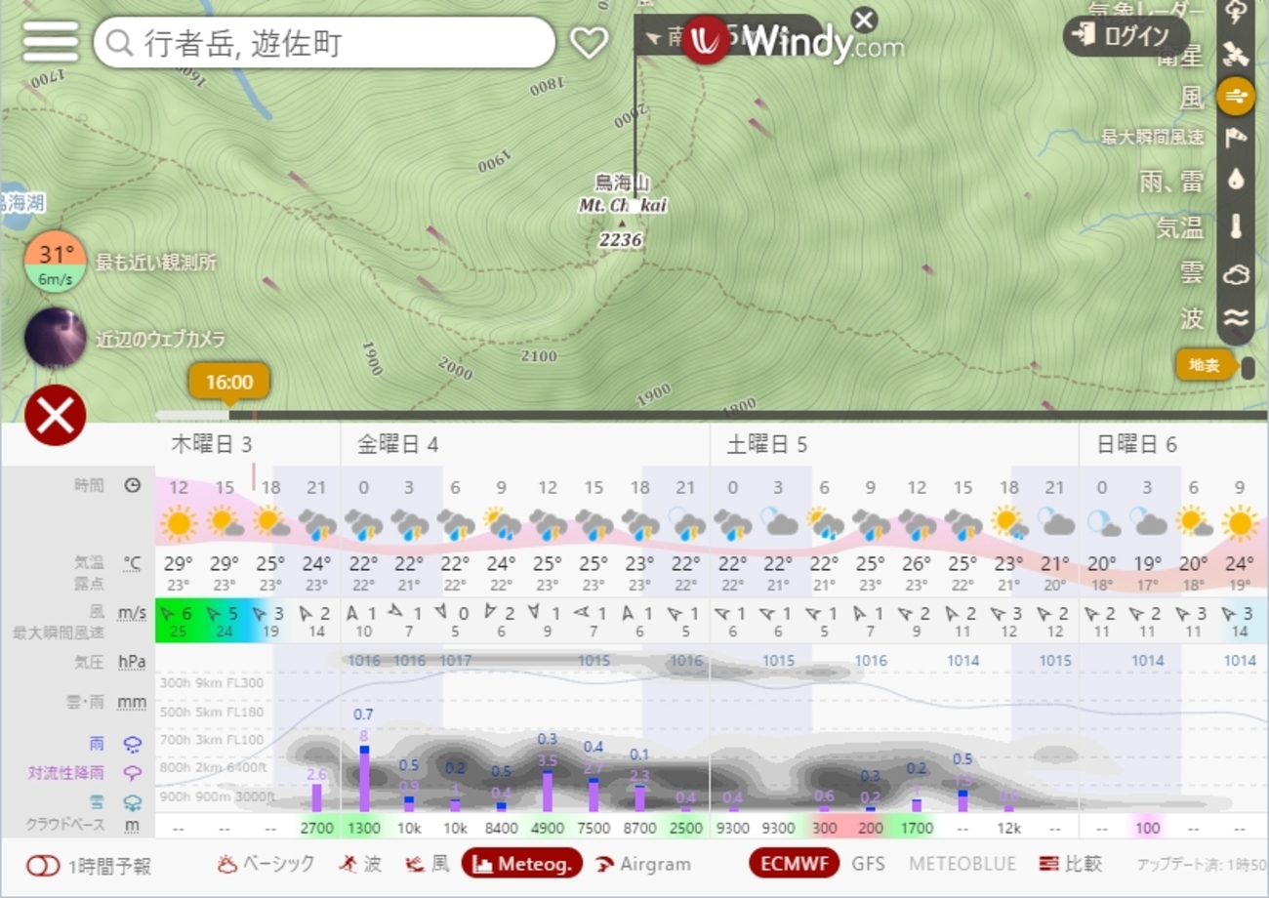Click the 対流性降雨 convective rain icon

pos(132,773)
